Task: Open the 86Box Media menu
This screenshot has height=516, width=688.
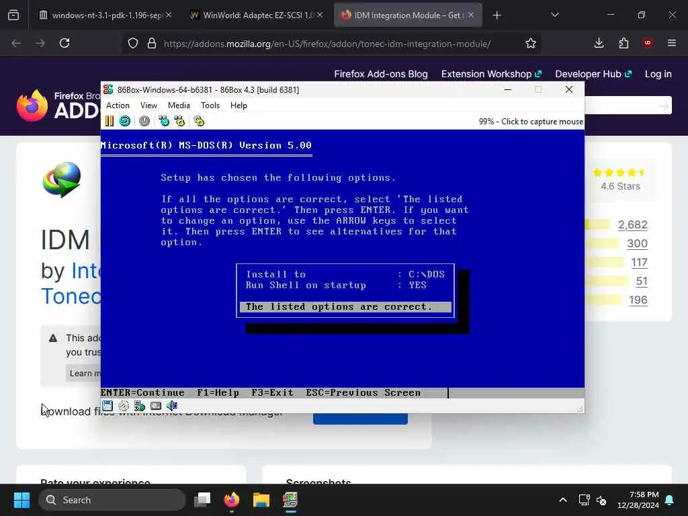Action: tap(179, 105)
